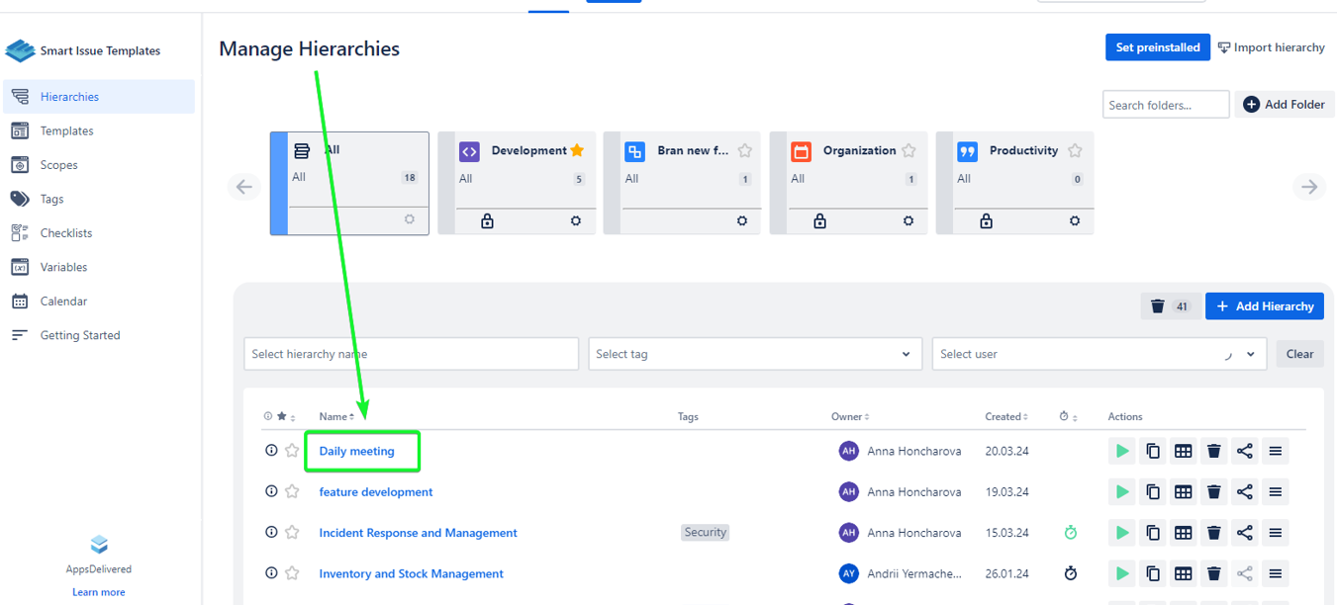1337x605 pixels.
Task: Mark Organization folder as favorite
Action: (x=908, y=150)
